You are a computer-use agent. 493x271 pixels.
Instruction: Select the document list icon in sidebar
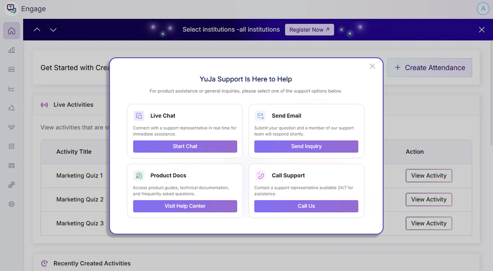11,146
